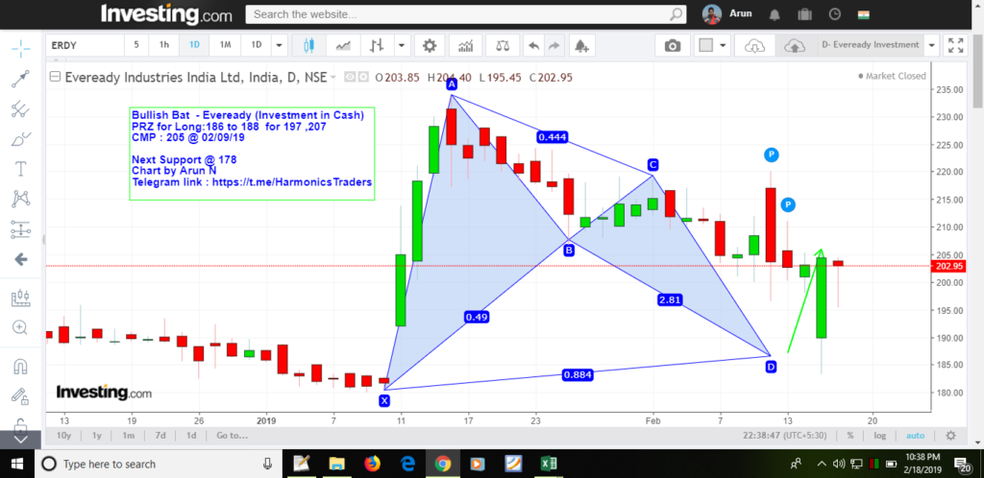Screen dimensions: 984x478
Task: Set the 1M interval
Action: tap(225, 45)
